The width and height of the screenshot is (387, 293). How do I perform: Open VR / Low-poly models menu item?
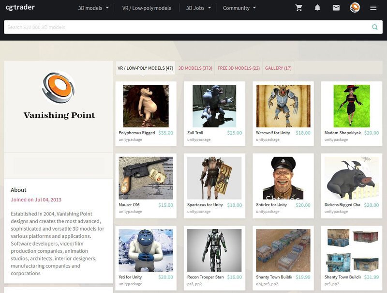[147, 8]
